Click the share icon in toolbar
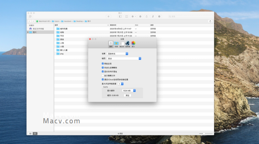This screenshot has height=144, width=259. [x=146, y=17]
